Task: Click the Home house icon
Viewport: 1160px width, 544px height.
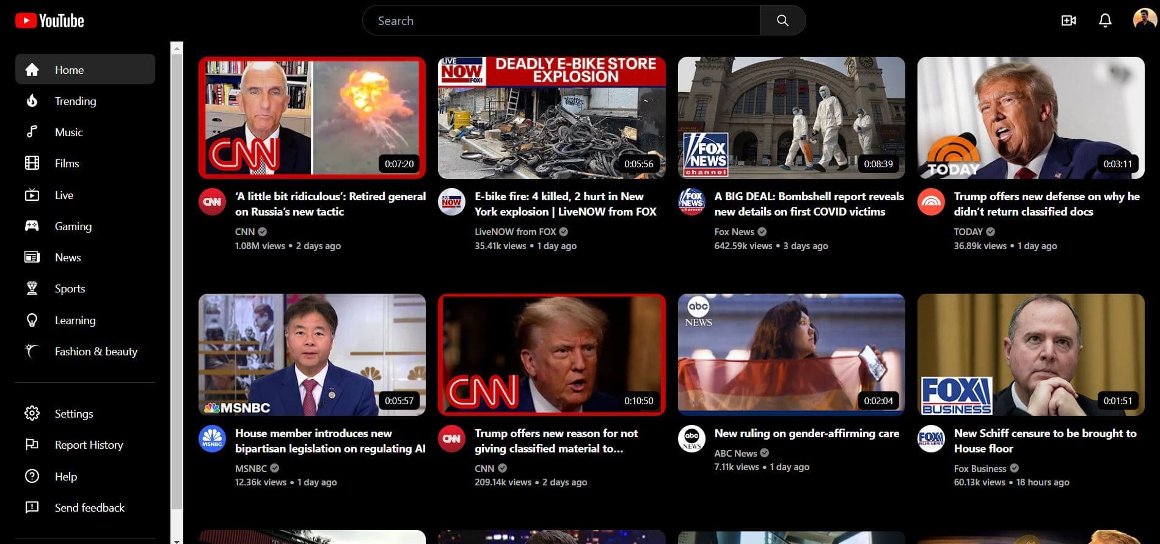Action: (32, 70)
